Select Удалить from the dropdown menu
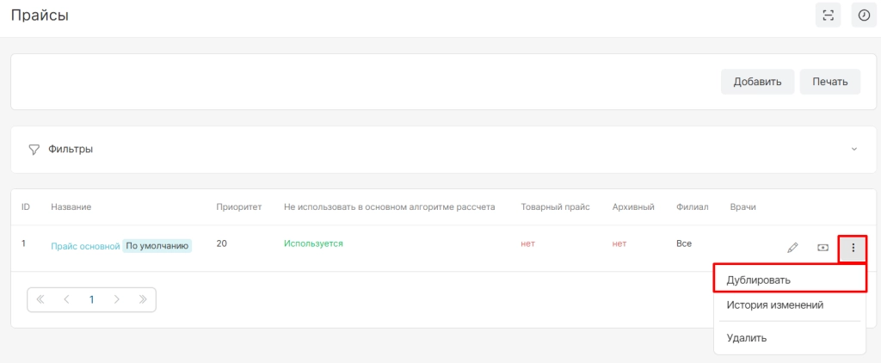This screenshot has width=881, height=363. [746, 338]
